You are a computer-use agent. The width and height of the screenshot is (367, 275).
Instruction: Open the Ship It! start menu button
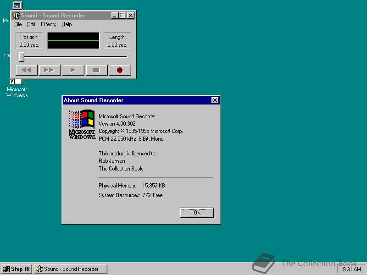(17, 269)
